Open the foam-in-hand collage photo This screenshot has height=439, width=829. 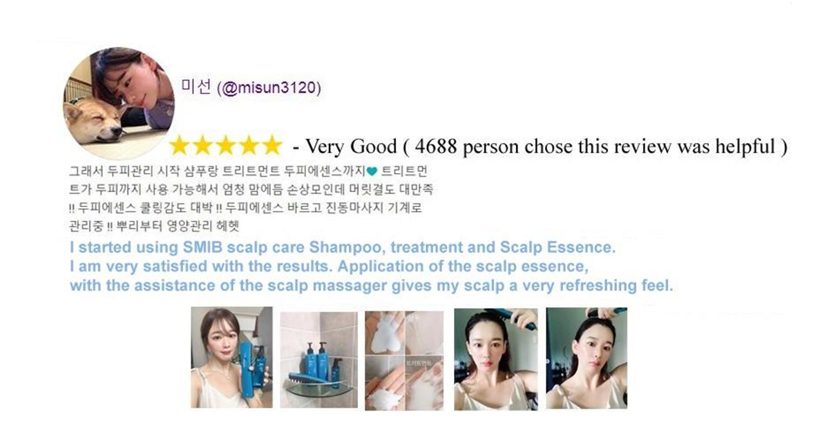(404, 357)
